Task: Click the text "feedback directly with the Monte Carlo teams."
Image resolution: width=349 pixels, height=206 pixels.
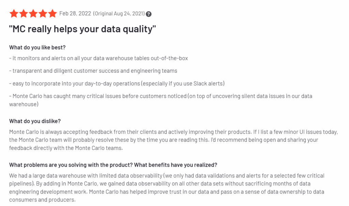Action: click(x=66, y=148)
